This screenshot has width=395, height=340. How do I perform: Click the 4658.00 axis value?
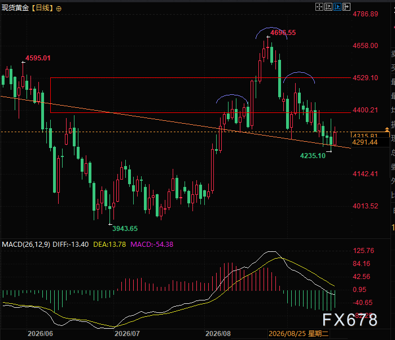pos(365,46)
